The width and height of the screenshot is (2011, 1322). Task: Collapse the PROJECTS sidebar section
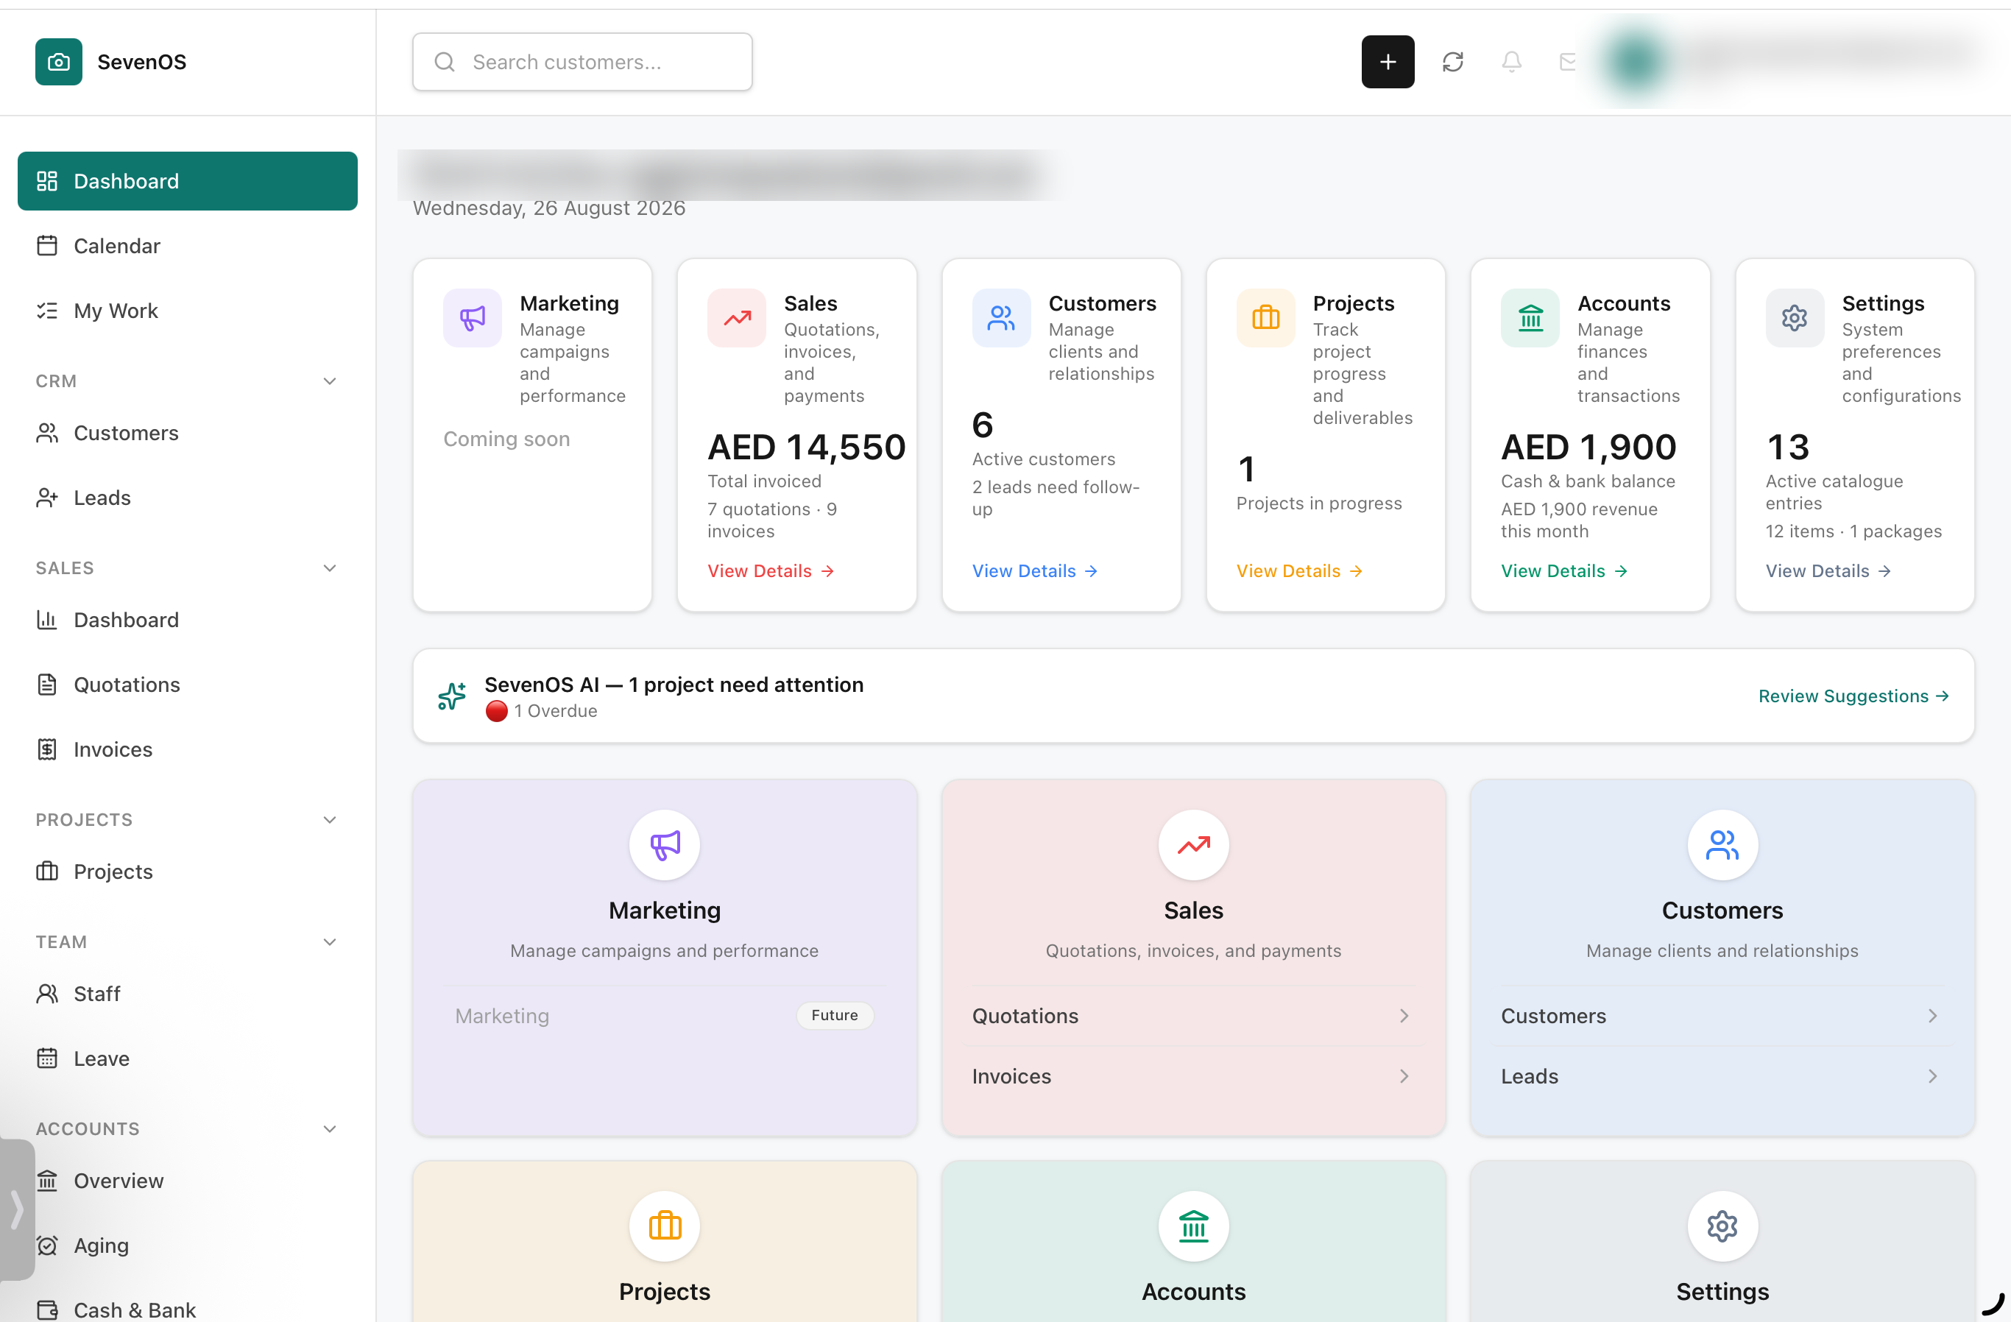tap(330, 819)
